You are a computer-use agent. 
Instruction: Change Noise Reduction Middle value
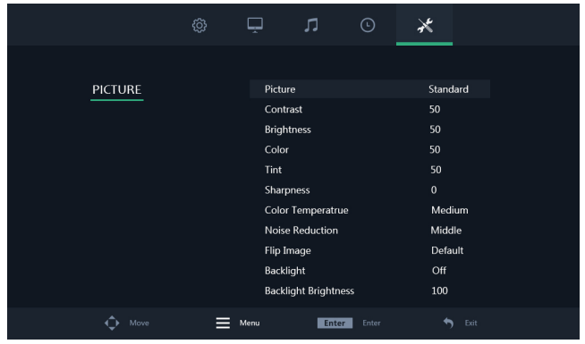pyautogui.click(x=445, y=231)
